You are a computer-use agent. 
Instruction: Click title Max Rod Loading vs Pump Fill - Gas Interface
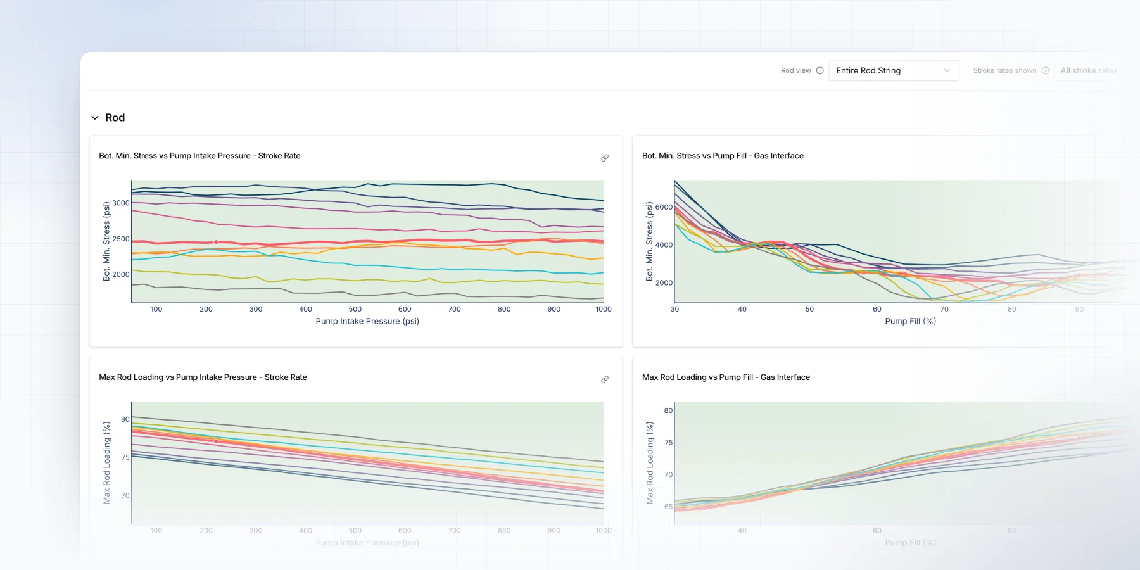coord(726,377)
